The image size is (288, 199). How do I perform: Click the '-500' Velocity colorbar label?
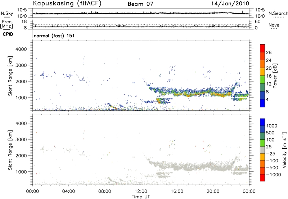point(272,168)
